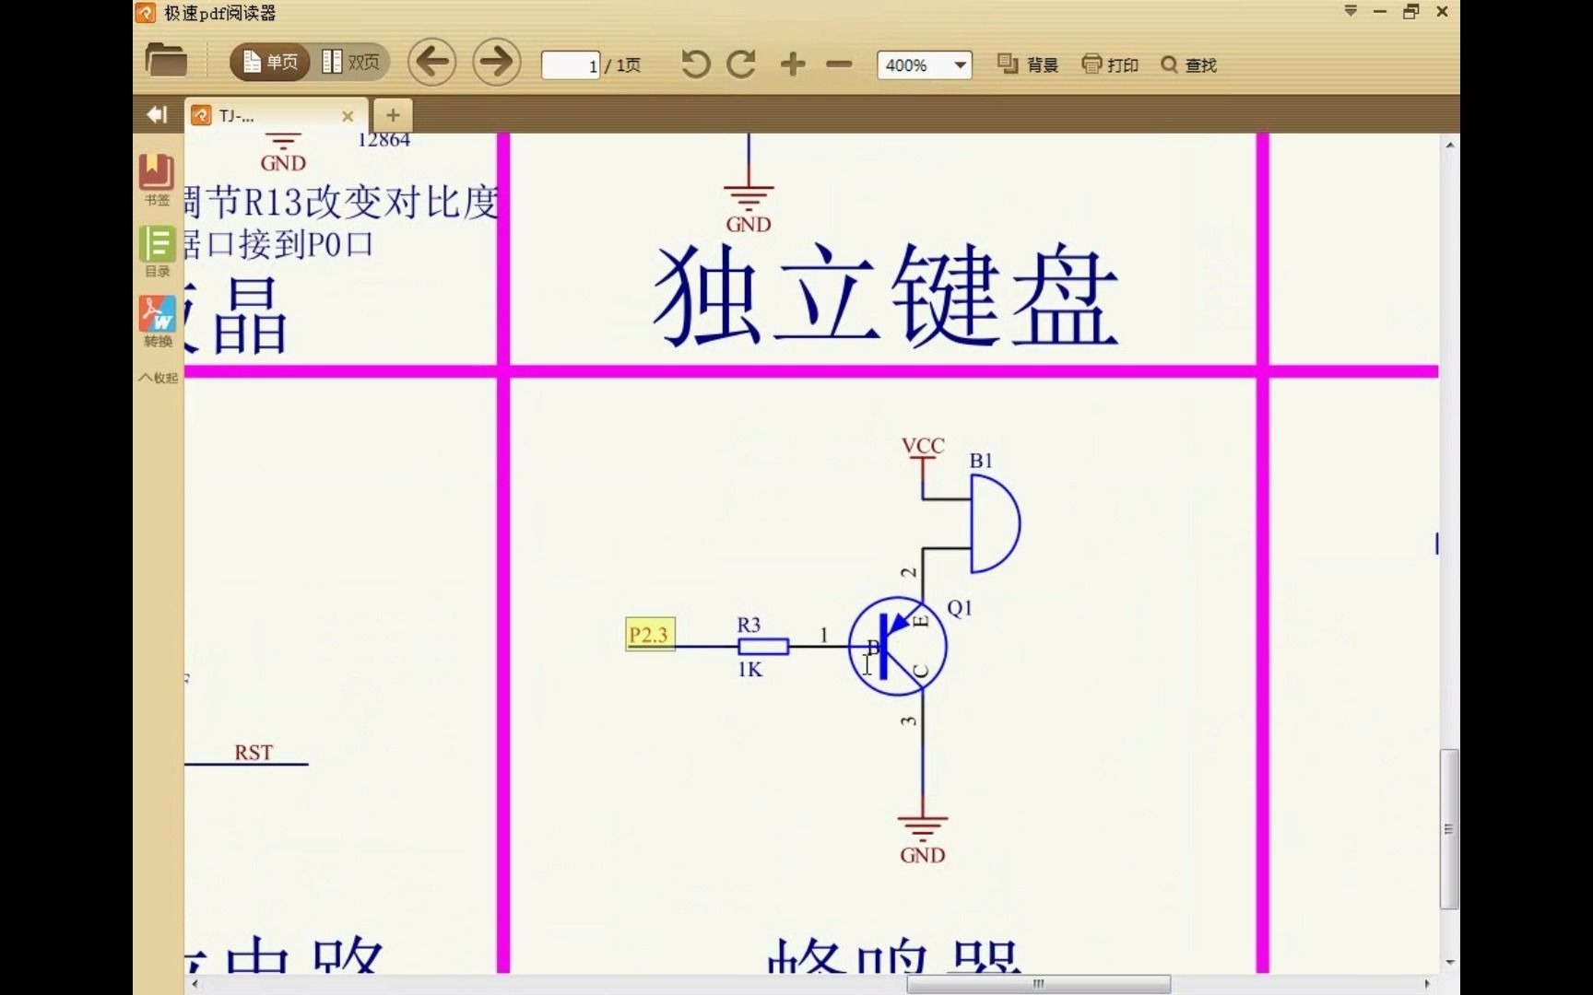Collapse the sidebar tools (收起)
This screenshot has width=1593, height=995.
(159, 378)
